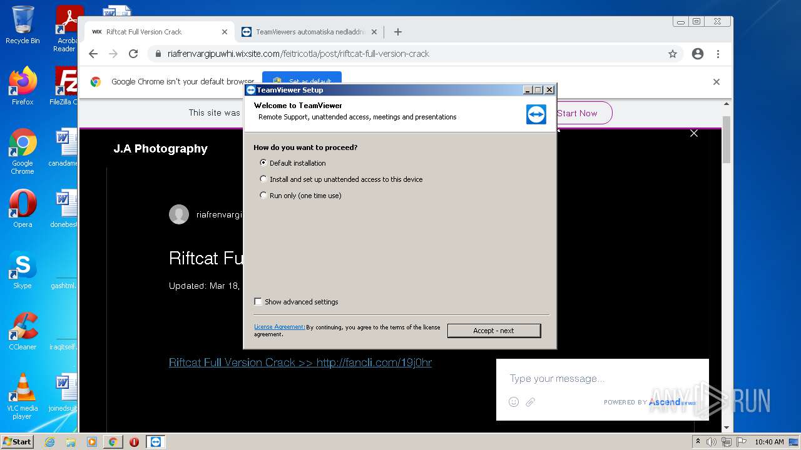Click TeamViewer taskbar button
This screenshot has width=801, height=450.
(156, 442)
